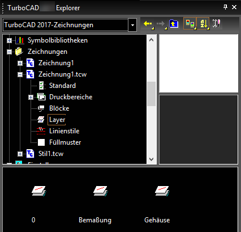Expand the Zeichnung1 tree node
This screenshot has width=241, height=232.
tap(20, 63)
